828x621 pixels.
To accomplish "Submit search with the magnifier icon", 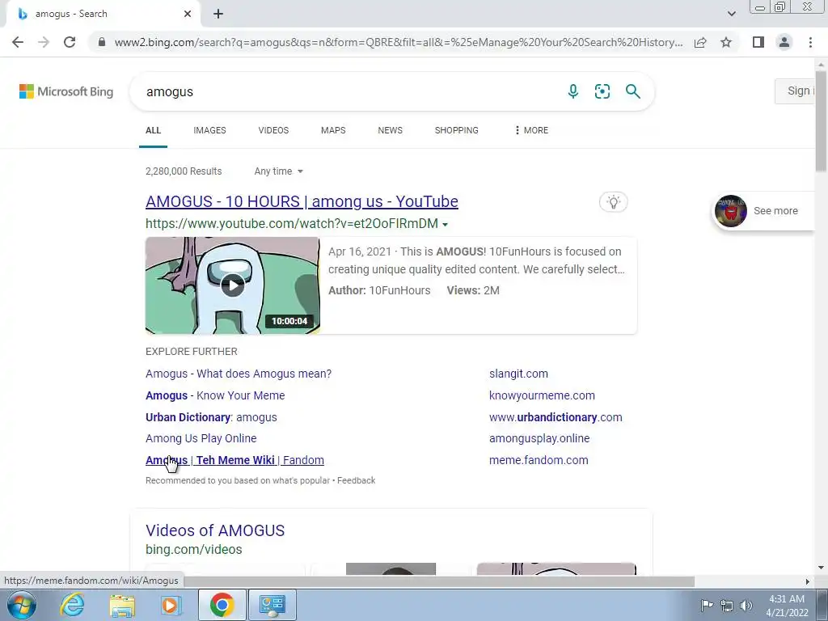I will click(632, 91).
